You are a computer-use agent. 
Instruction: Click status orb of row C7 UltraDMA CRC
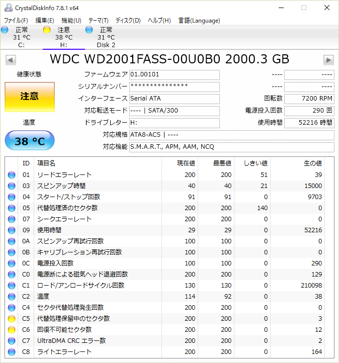12,341
